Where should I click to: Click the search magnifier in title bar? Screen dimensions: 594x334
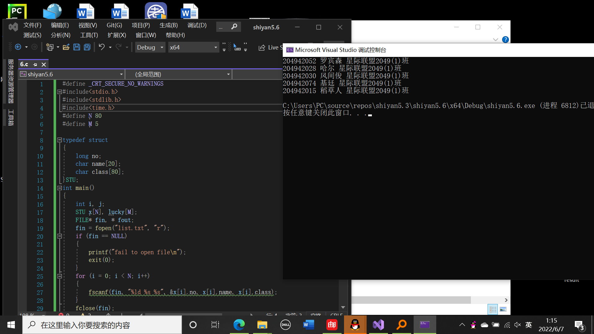point(234,27)
